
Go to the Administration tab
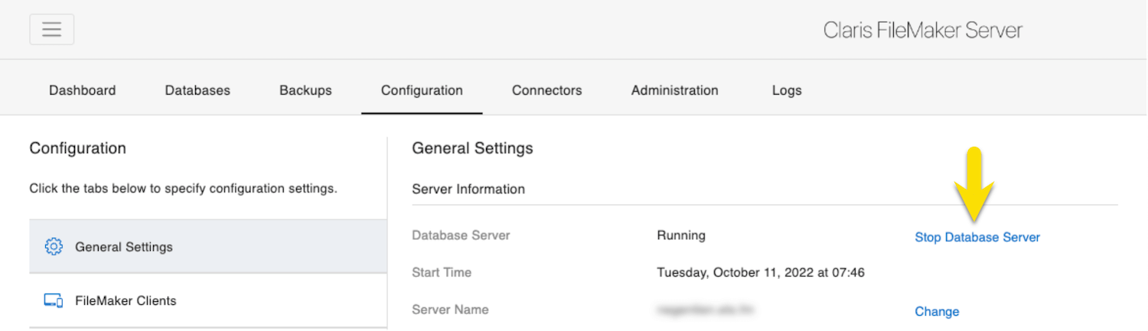point(674,90)
